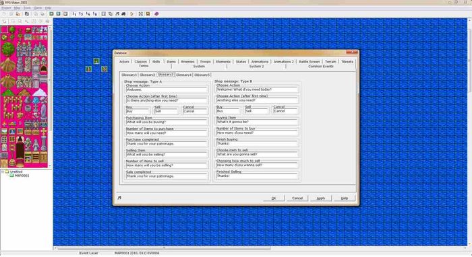This screenshot has width=472, height=257.
Task: Collapse the Untitled project tree node
Action: point(3,172)
